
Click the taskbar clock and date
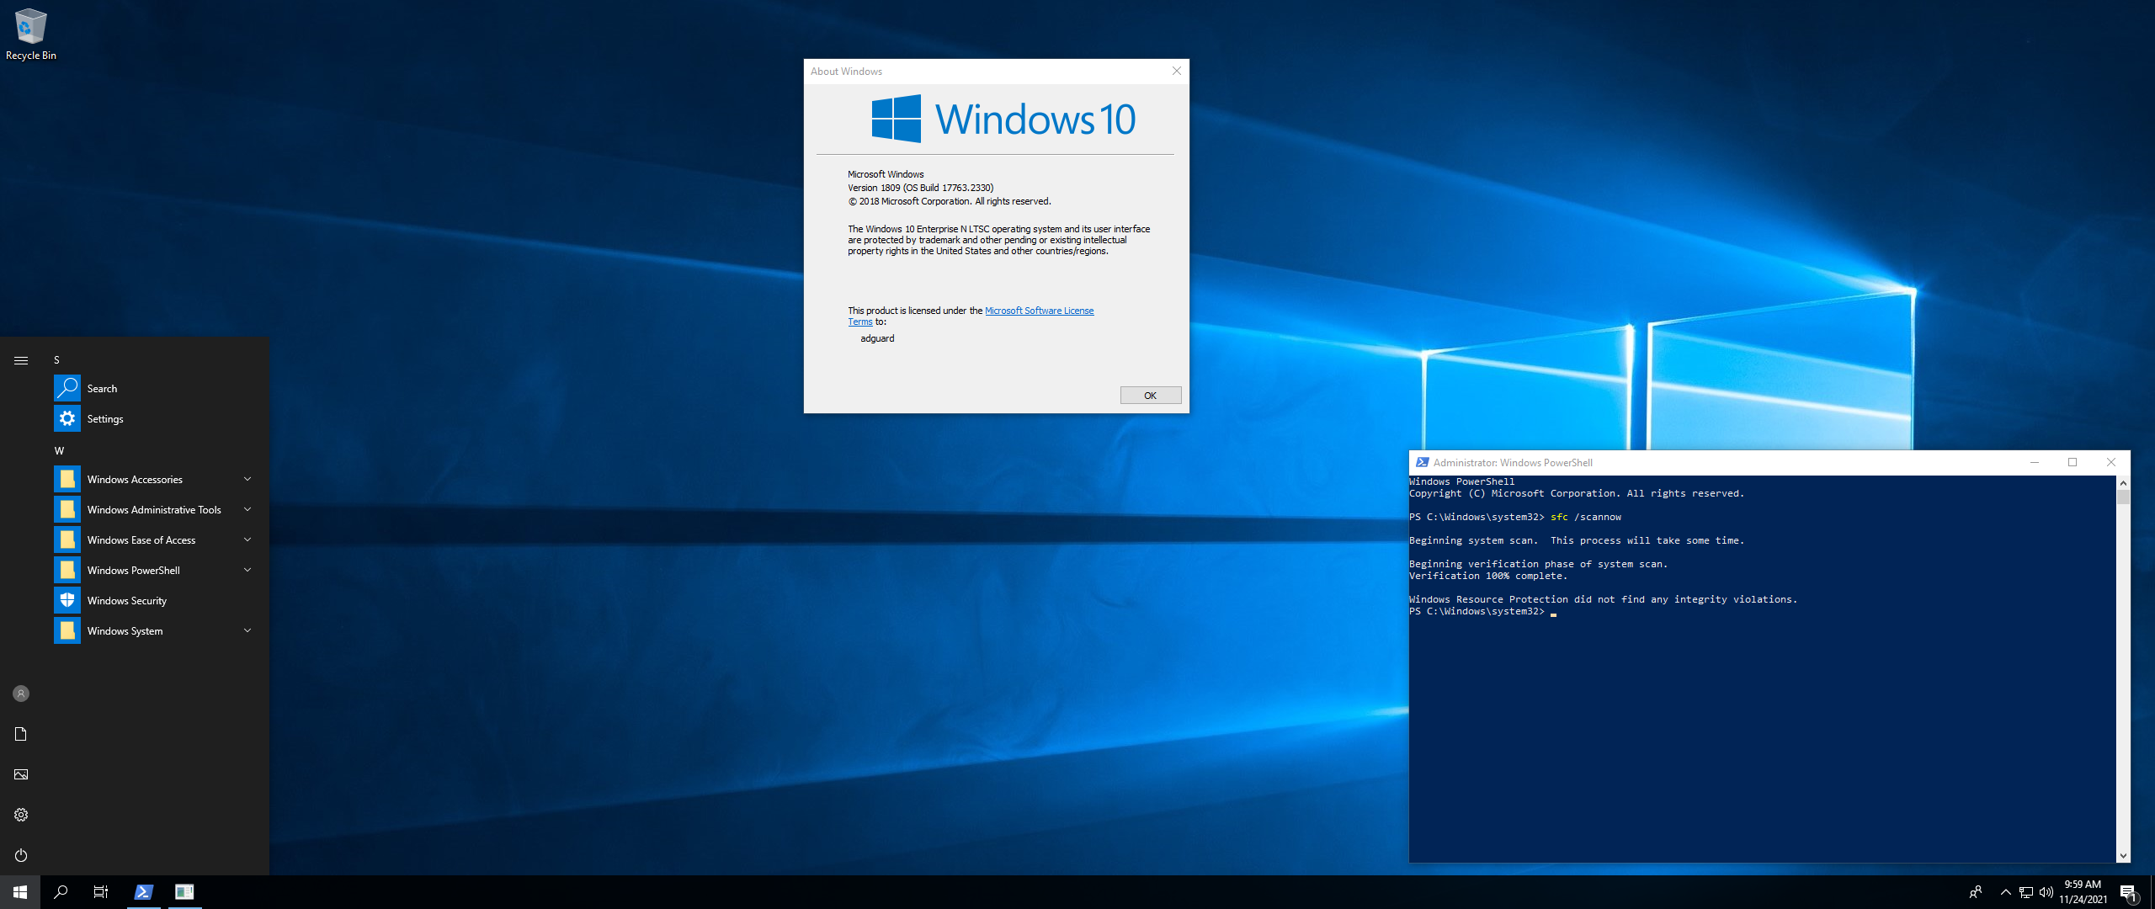pyautogui.click(x=2083, y=892)
